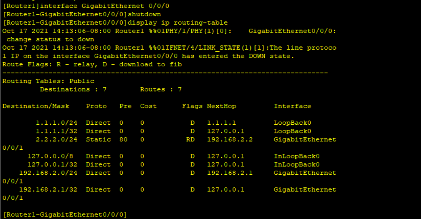Click the 'Cost' column header

148,106
